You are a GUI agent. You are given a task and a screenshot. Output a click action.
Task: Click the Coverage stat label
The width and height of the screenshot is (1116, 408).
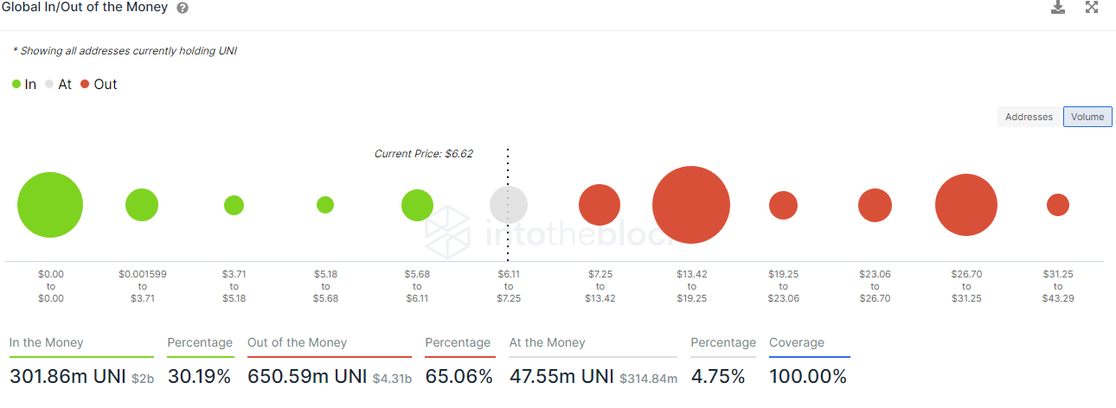pos(797,343)
